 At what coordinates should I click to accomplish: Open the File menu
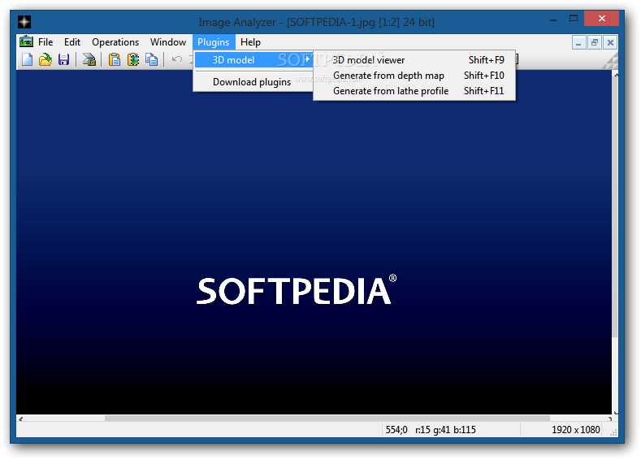pos(45,42)
